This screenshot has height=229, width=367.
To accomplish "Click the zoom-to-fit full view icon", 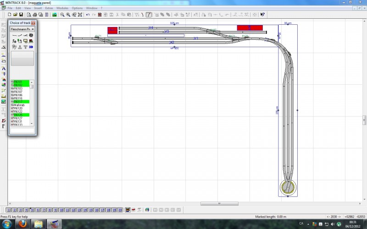I will pos(80,15).
